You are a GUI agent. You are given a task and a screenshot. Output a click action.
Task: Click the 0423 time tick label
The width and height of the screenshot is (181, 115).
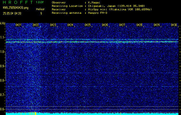53,25
